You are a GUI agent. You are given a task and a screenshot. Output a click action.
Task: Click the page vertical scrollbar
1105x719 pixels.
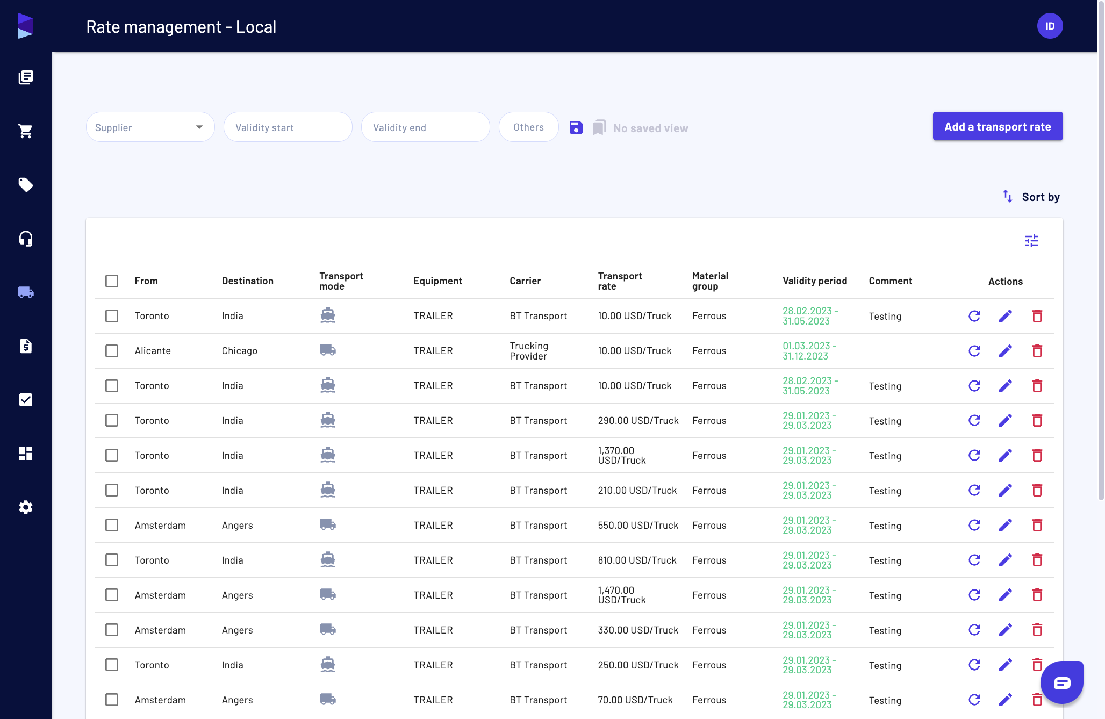coord(1101,250)
